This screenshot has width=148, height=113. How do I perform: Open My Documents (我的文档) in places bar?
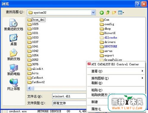13,55
